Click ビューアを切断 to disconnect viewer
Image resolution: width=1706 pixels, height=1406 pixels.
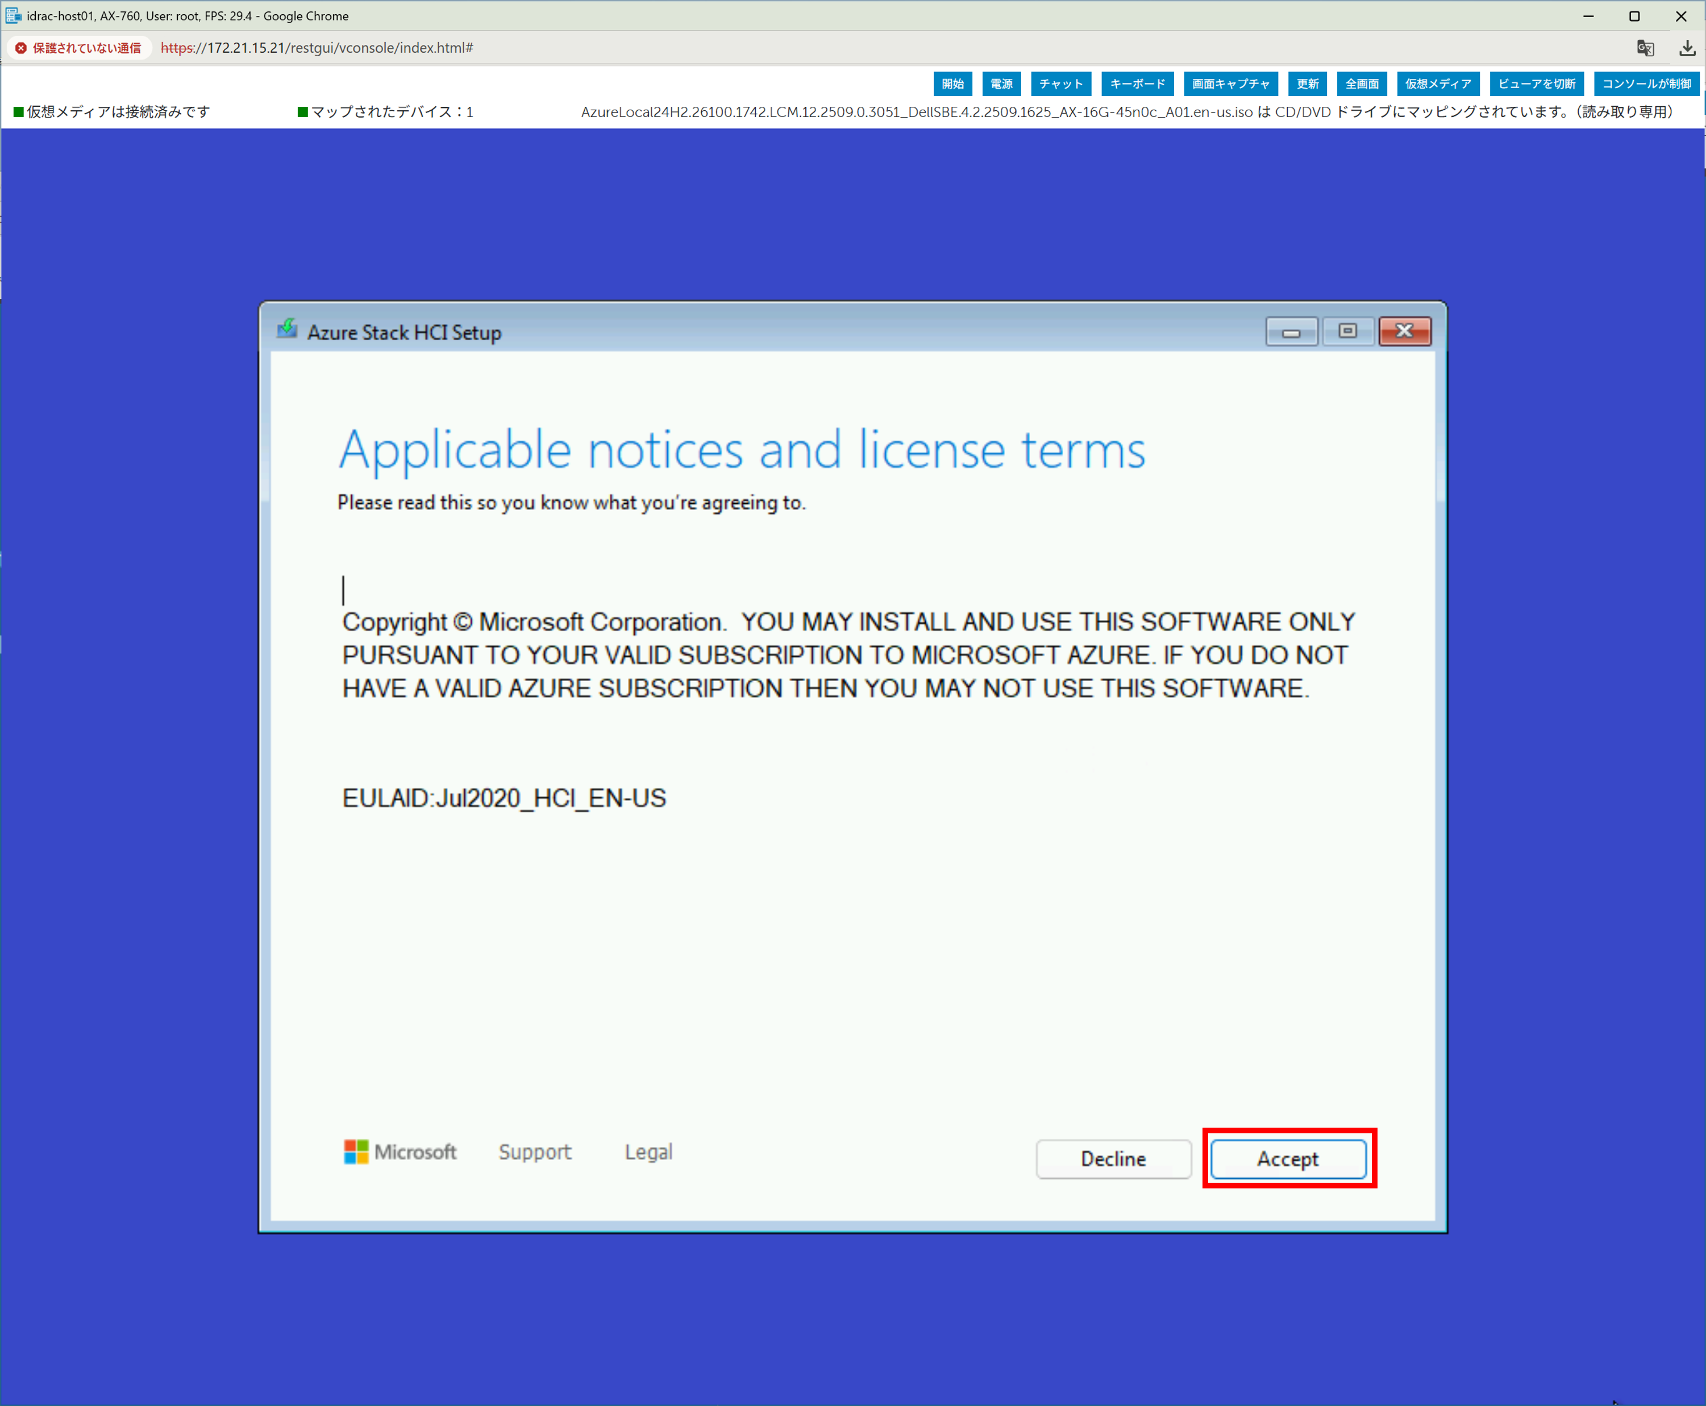click(1537, 84)
